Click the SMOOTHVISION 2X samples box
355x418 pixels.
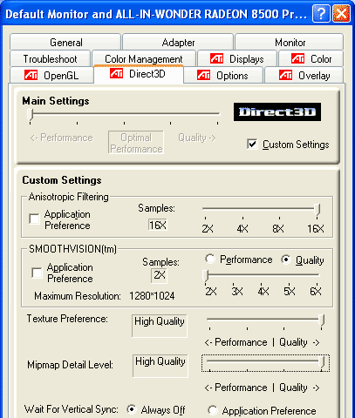[x=160, y=275]
